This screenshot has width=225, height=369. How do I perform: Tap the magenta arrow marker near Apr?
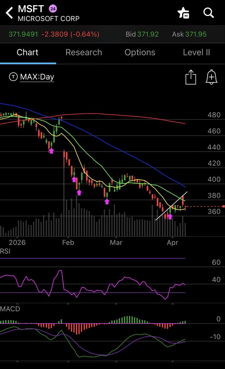pos(170,216)
